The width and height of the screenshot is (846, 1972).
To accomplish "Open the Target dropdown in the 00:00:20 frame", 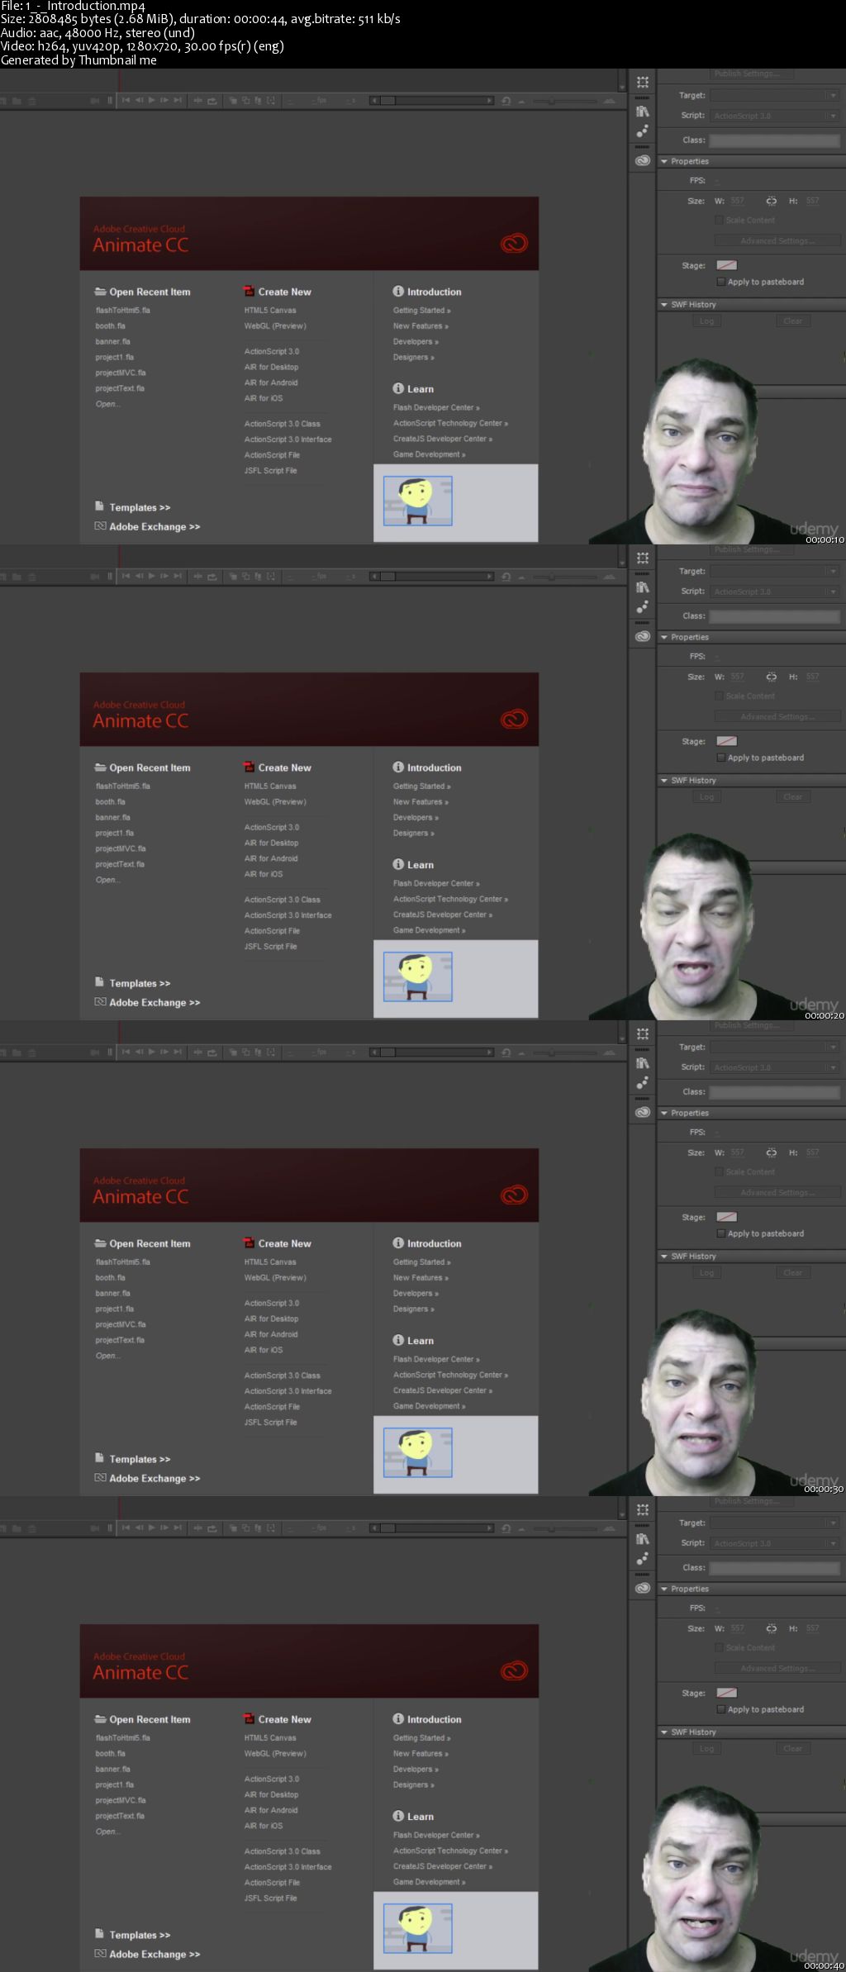I will pyautogui.click(x=775, y=572).
